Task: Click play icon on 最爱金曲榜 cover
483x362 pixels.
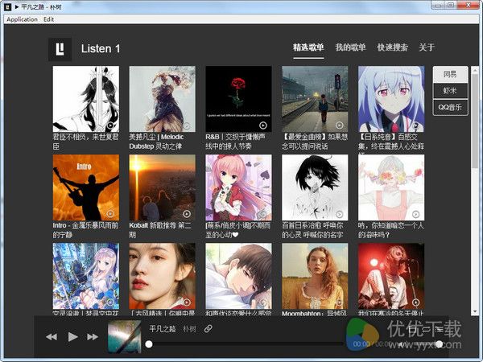Action: coord(339,125)
